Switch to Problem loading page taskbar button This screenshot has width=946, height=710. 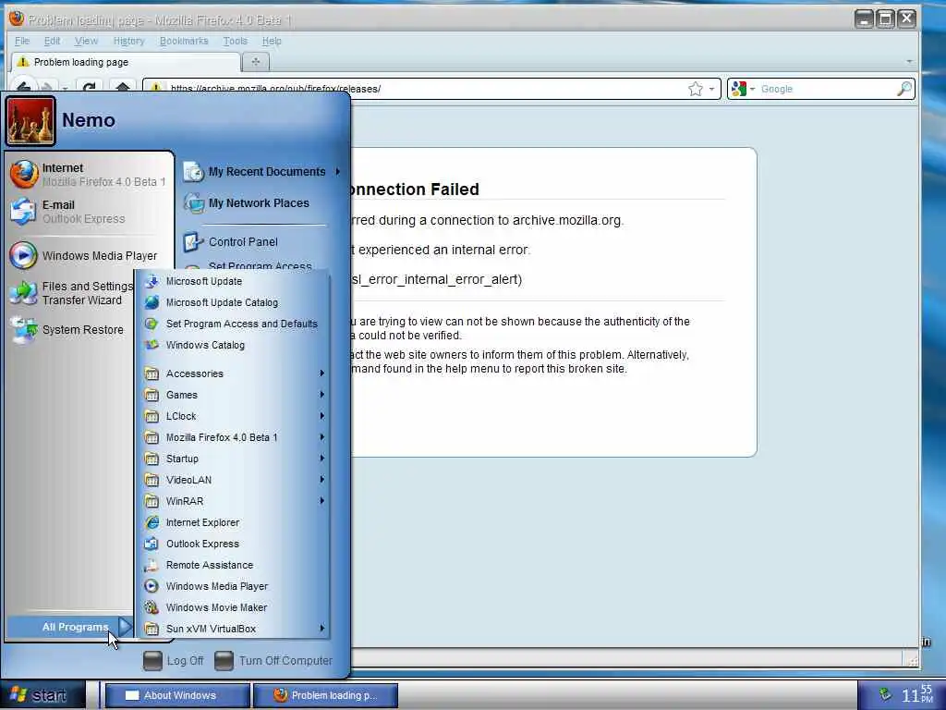[326, 695]
